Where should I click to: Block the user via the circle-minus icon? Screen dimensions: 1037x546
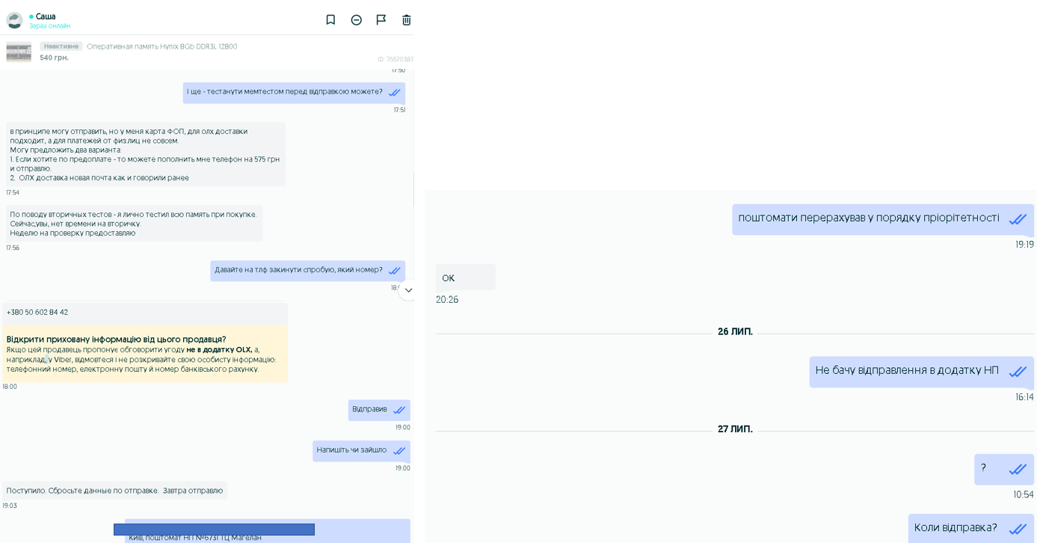(357, 20)
